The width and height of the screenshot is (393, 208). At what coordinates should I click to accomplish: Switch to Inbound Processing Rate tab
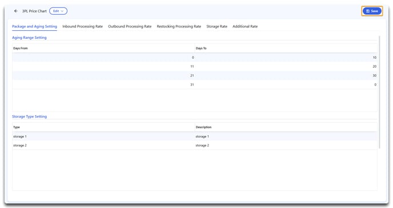tap(82, 26)
